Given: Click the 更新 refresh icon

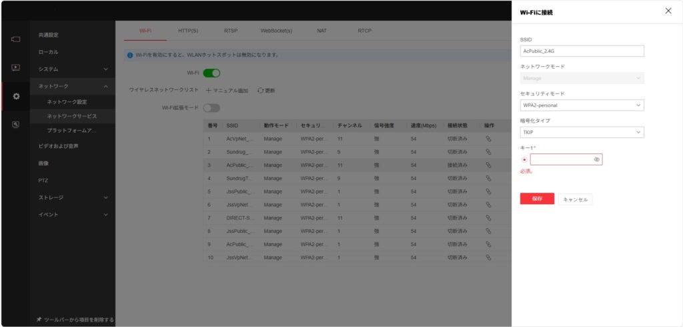Looking at the screenshot, I should 261,90.
